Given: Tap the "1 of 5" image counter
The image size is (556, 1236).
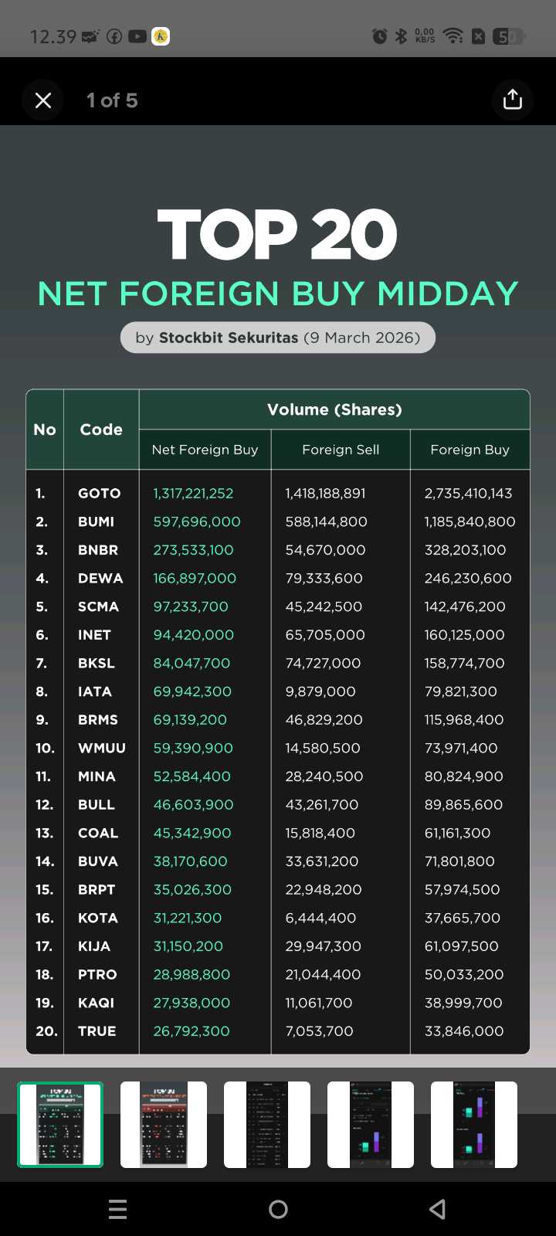Looking at the screenshot, I should (x=112, y=100).
